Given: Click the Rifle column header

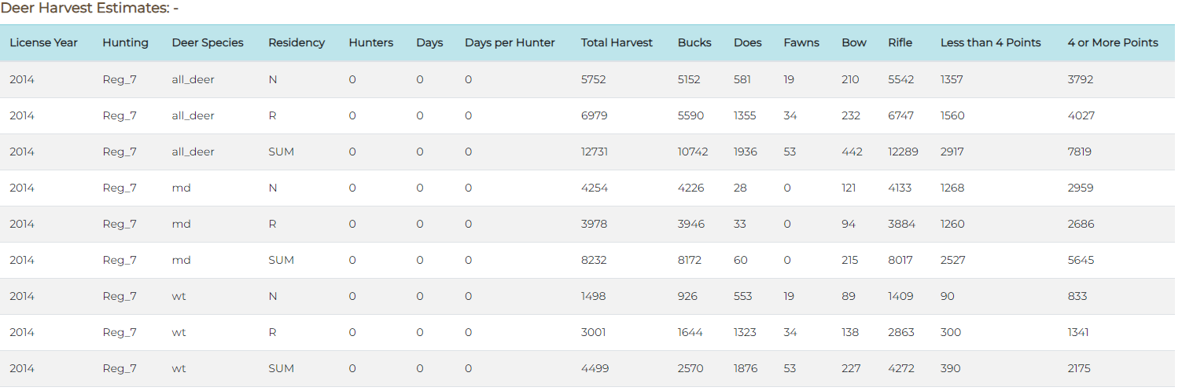Looking at the screenshot, I should (x=900, y=42).
